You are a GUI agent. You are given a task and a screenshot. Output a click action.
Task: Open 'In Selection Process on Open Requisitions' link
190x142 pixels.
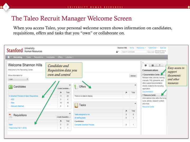[x=23, y=96]
